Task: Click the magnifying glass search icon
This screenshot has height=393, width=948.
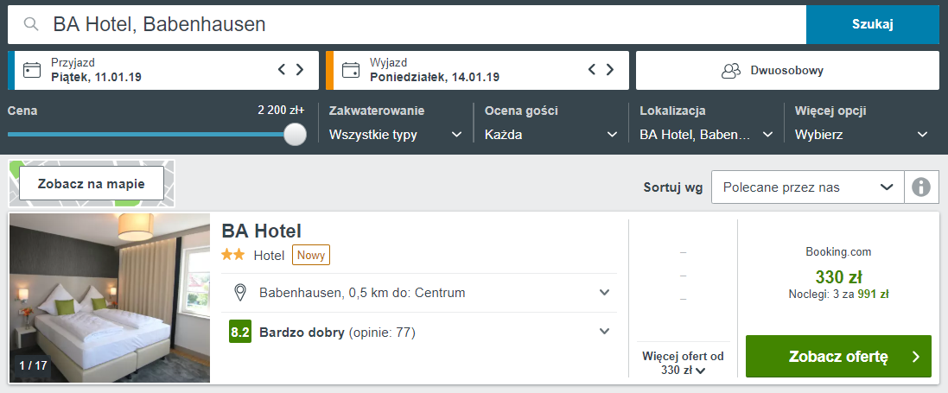Action: click(x=31, y=24)
